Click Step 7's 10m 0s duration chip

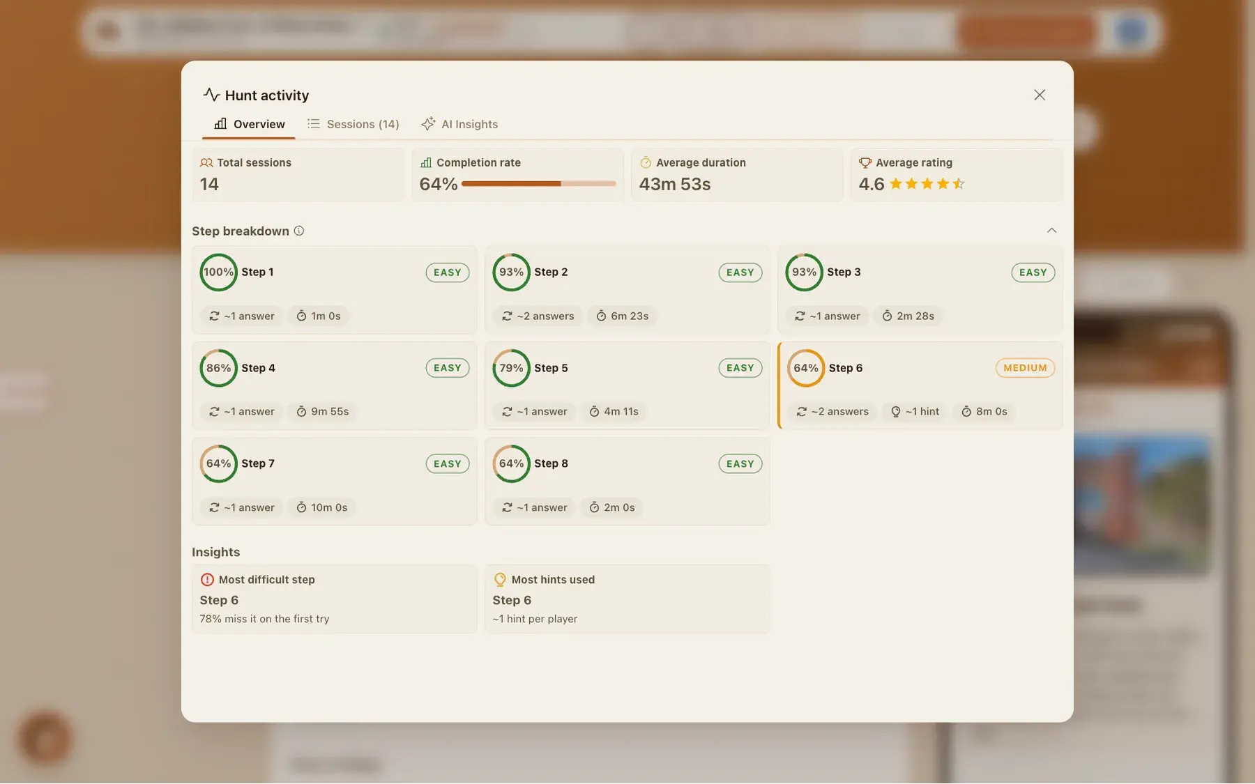pos(321,507)
